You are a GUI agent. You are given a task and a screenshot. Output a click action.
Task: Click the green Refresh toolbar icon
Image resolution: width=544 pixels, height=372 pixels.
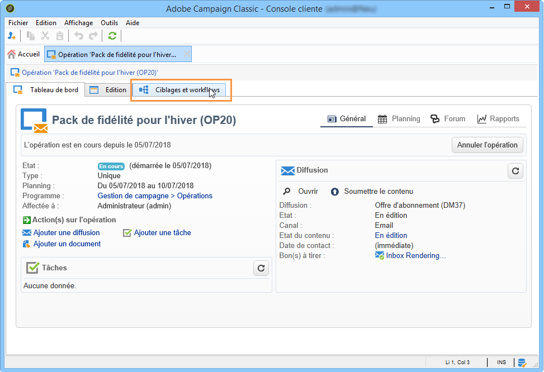112,36
